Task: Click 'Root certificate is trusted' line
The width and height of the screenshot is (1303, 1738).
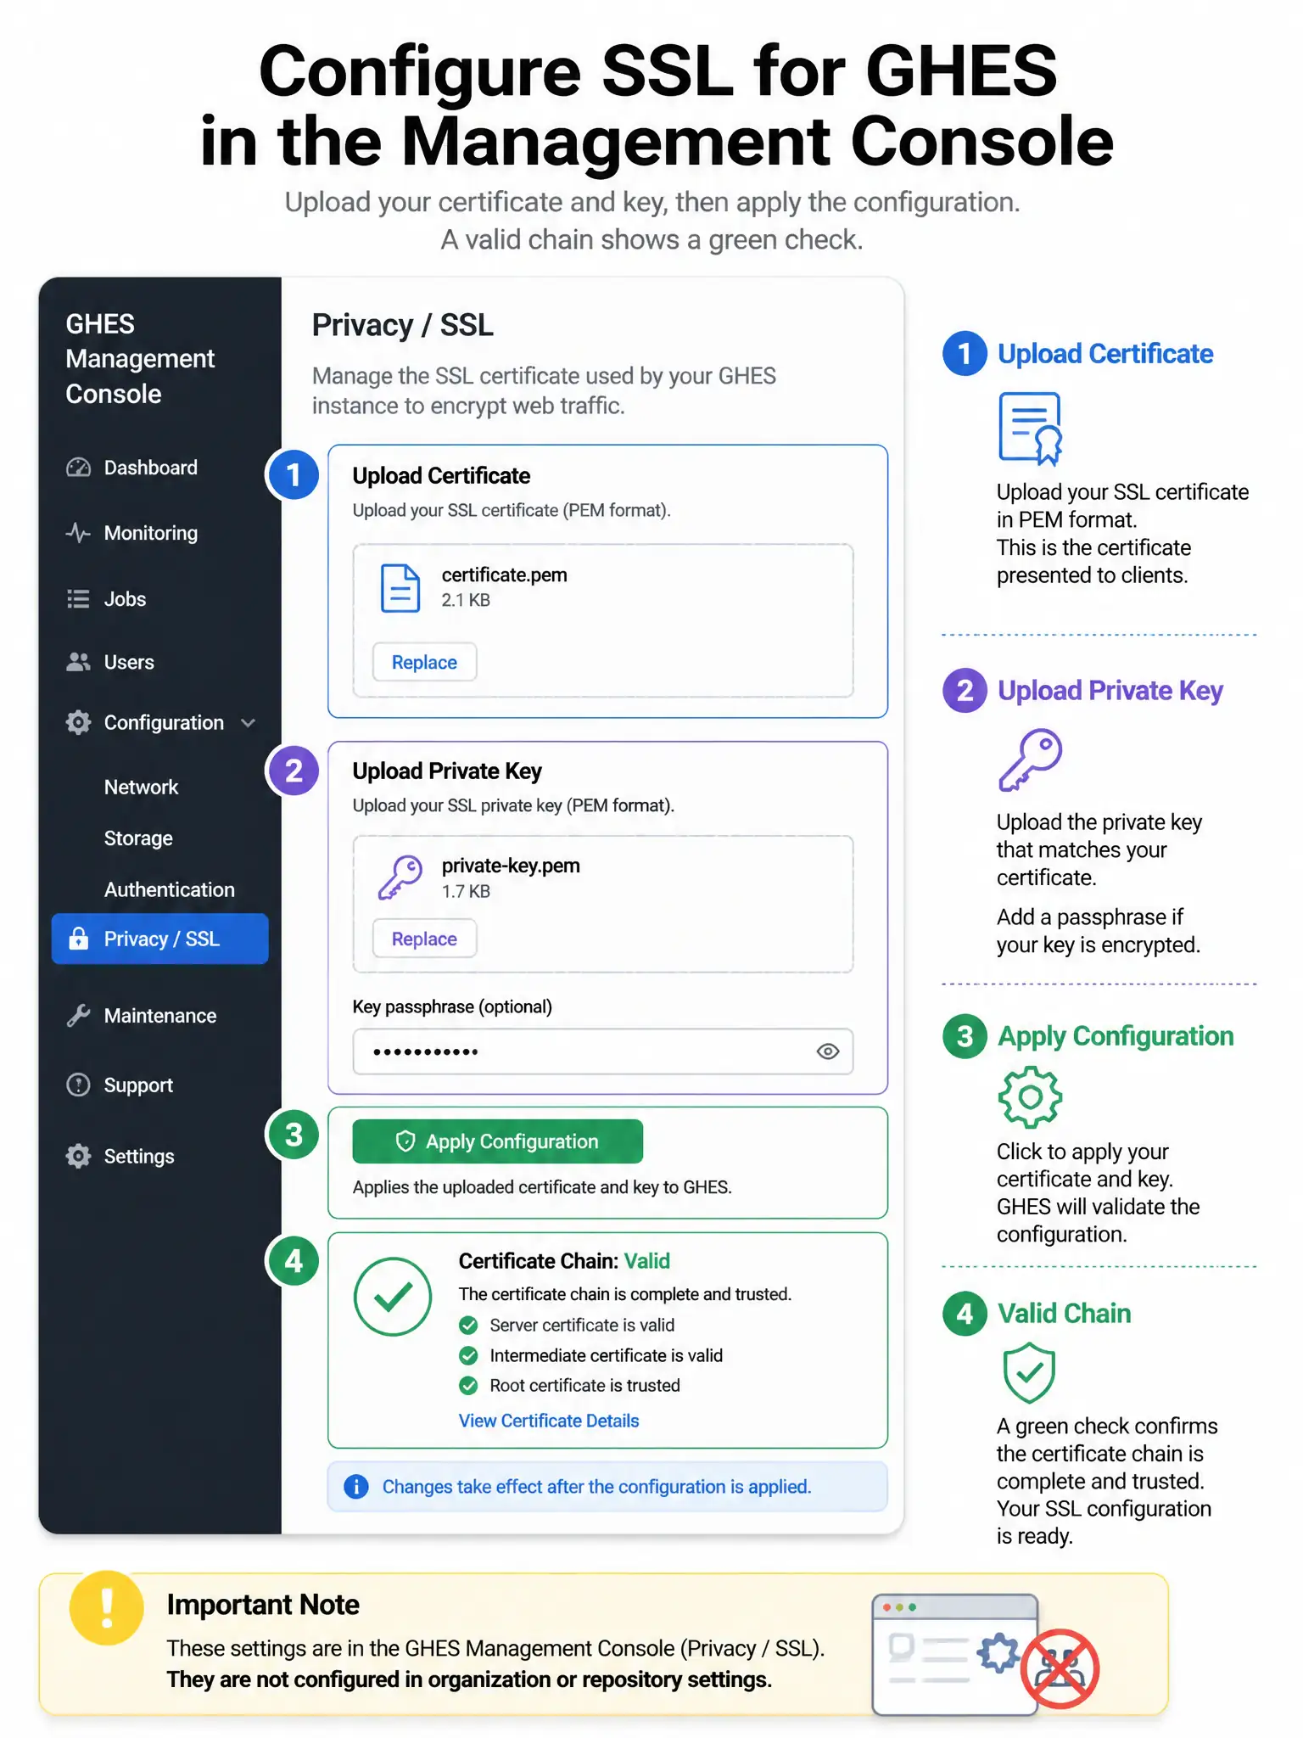Action: coord(569,1385)
